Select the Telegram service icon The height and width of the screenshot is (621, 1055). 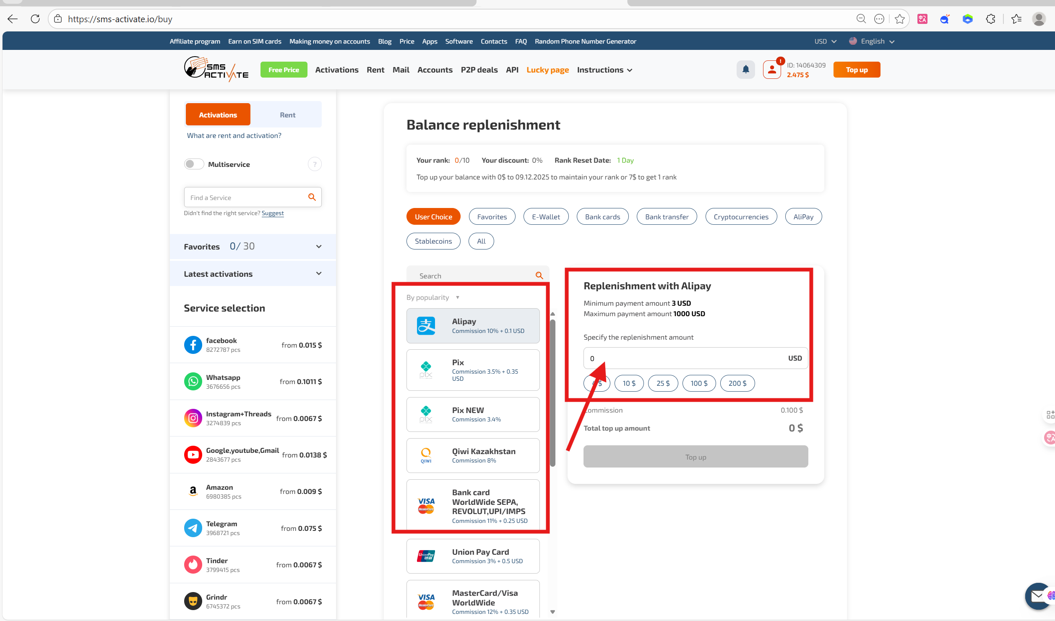(x=193, y=528)
